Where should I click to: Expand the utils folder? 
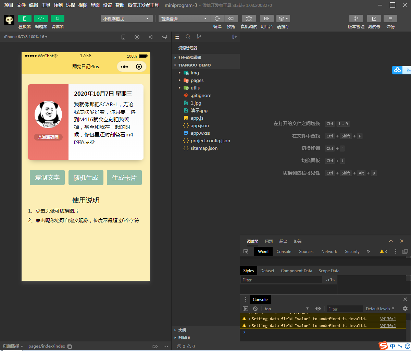[x=206, y=88]
